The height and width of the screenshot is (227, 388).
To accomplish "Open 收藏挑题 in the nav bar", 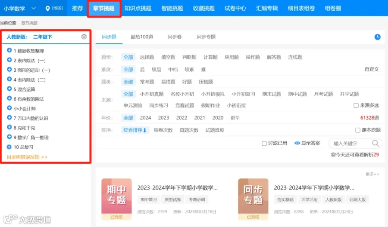I will [x=204, y=9].
